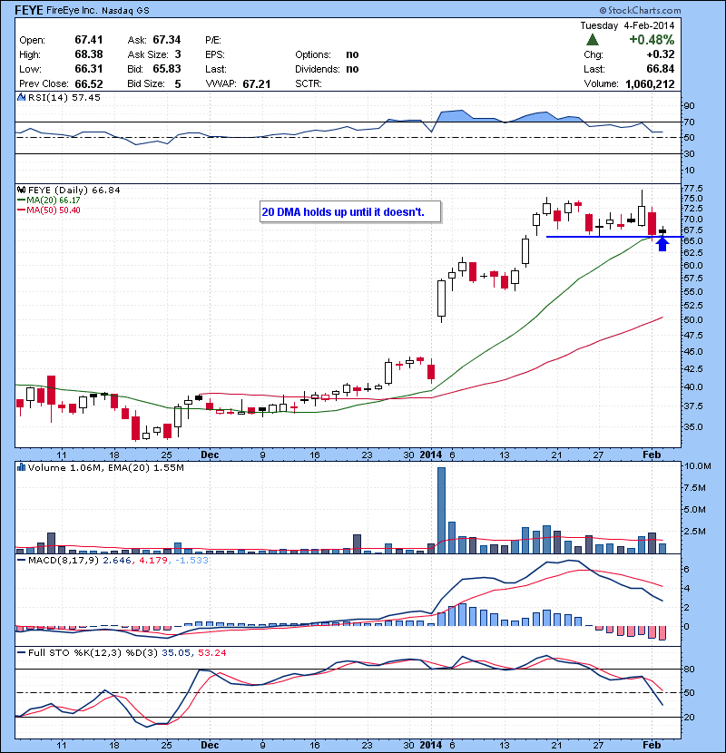The height and width of the screenshot is (753, 726).
Task: Click the High value 68.38
Action: tap(89, 54)
